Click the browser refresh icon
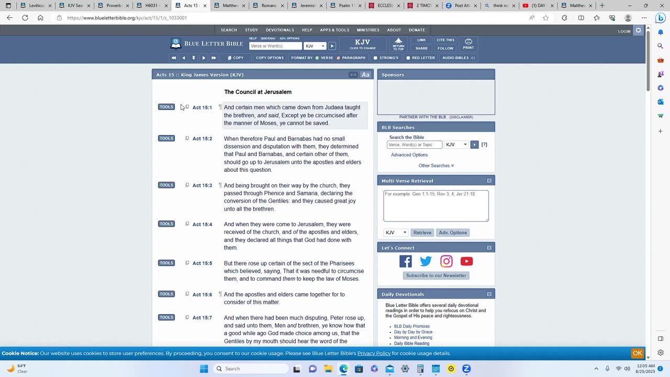The width and height of the screenshot is (670, 377). click(x=25, y=18)
